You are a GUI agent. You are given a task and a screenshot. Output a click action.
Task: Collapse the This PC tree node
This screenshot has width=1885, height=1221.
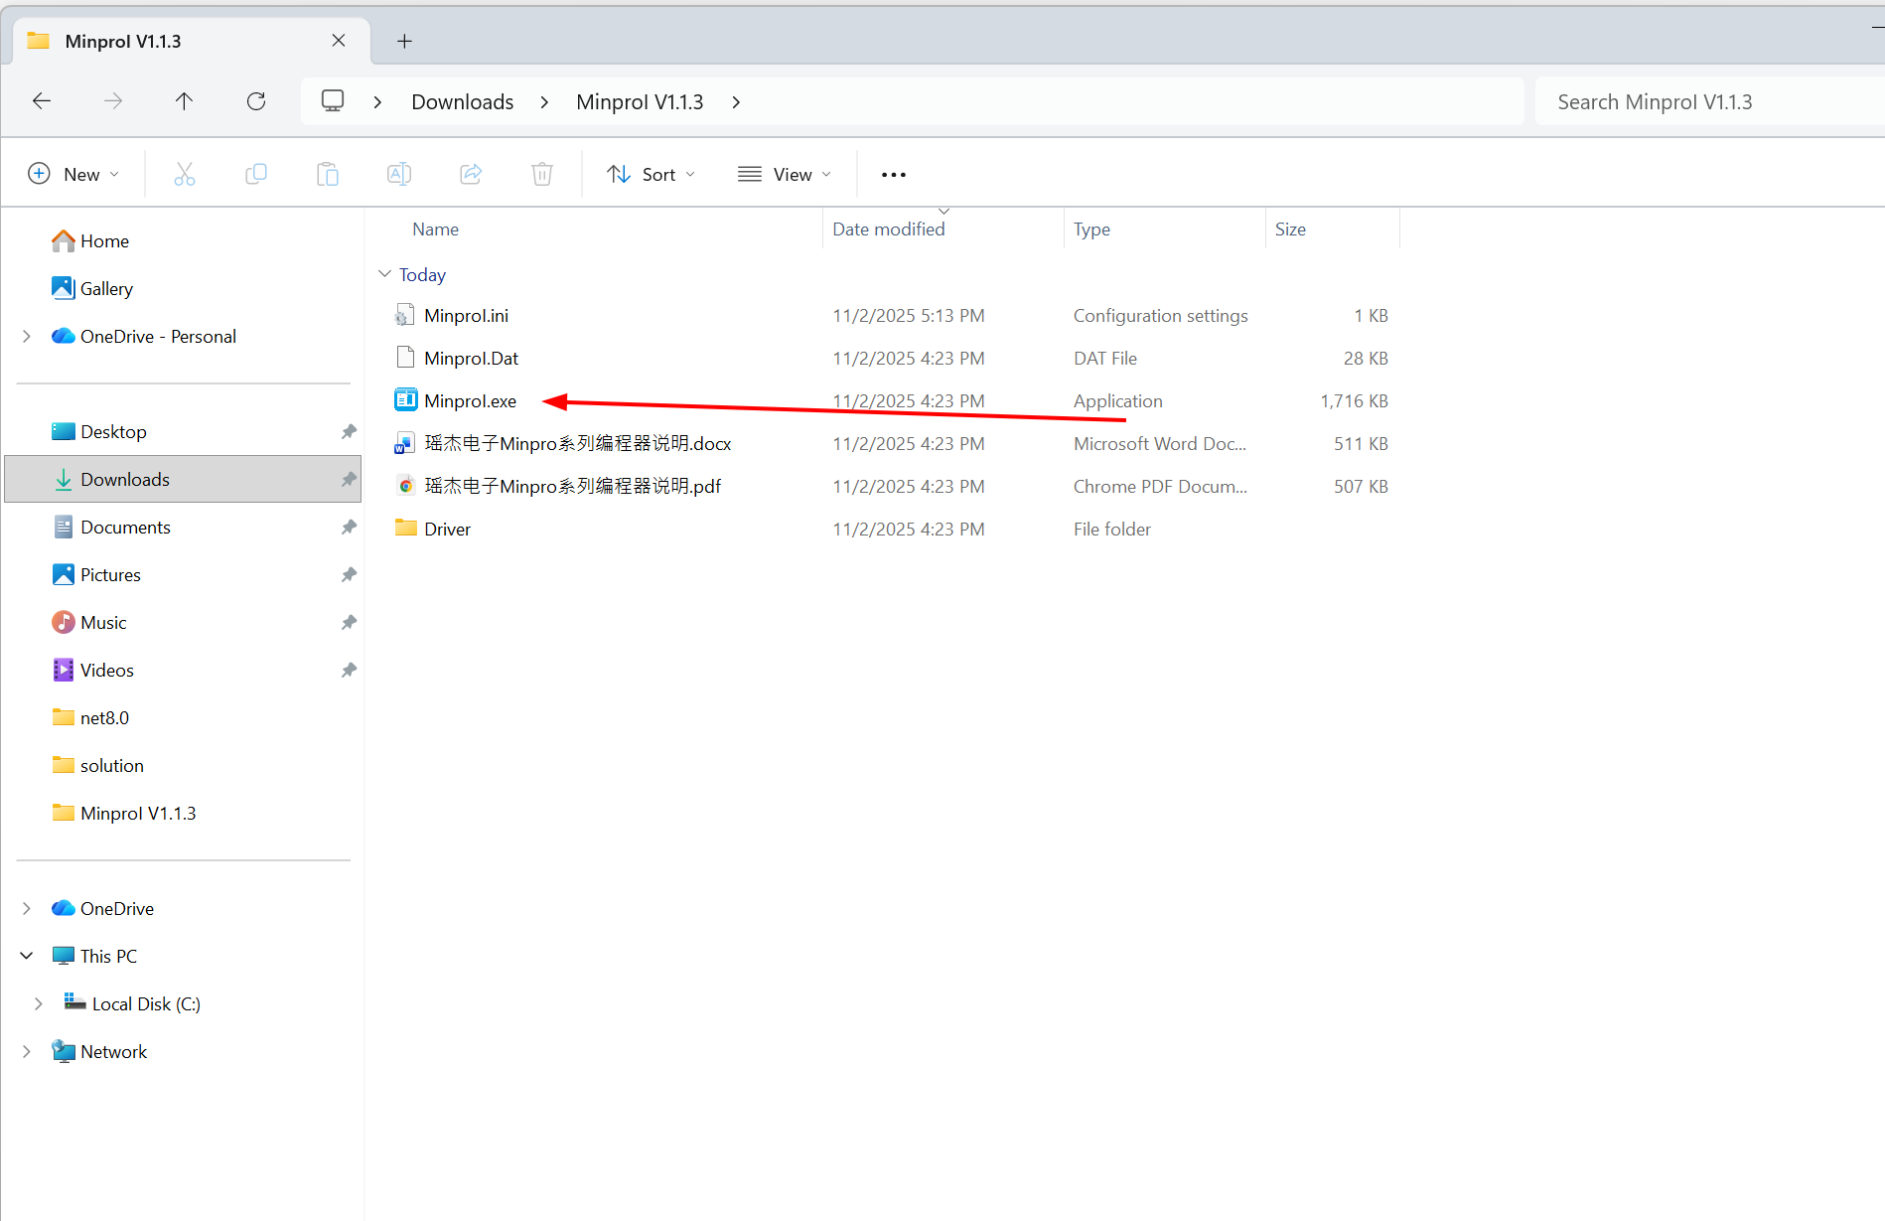click(x=27, y=957)
